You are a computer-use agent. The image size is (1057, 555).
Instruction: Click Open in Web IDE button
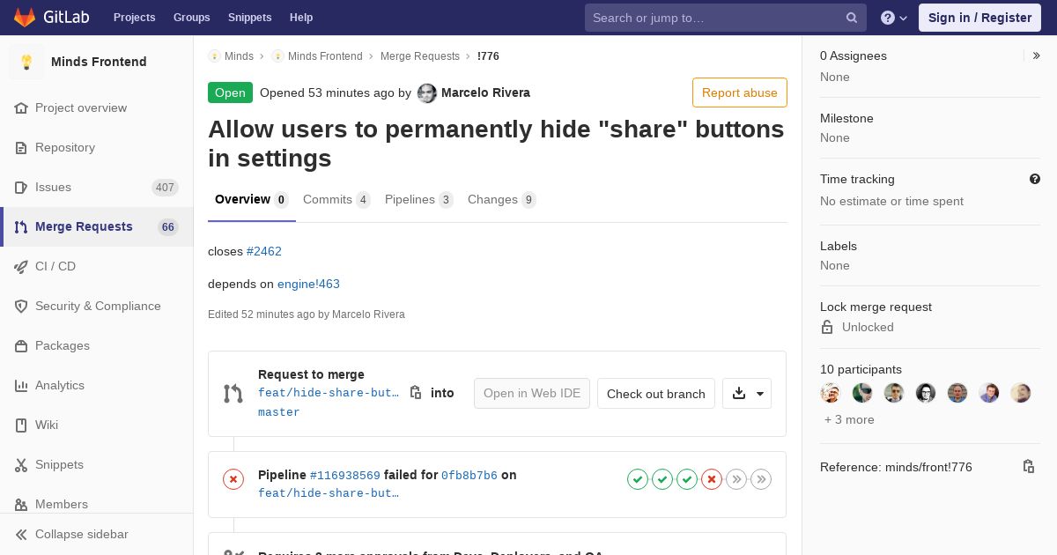pos(532,394)
